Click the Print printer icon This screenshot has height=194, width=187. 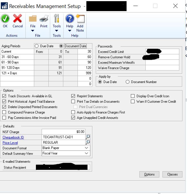pyautogui.click(x=44, y=19)
